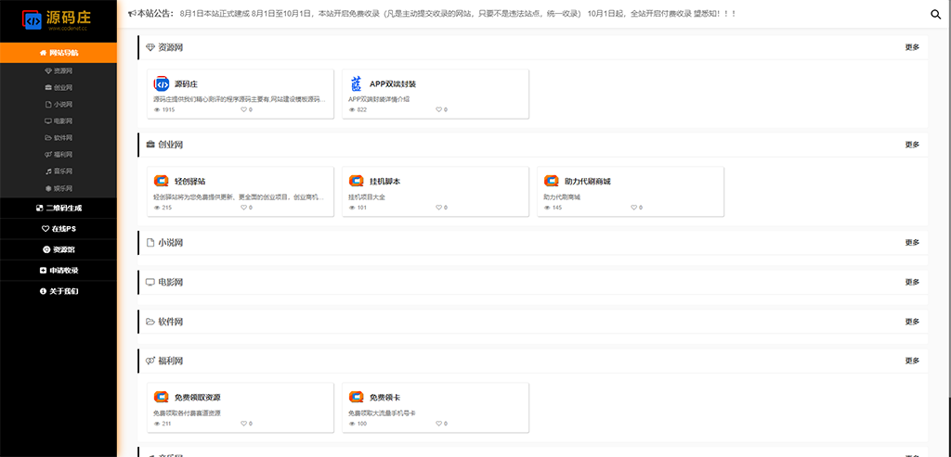The width and height of the screenshot is (951, 457).
Task: Open 申请收录 in the sidebar
Action: (59, 271)
